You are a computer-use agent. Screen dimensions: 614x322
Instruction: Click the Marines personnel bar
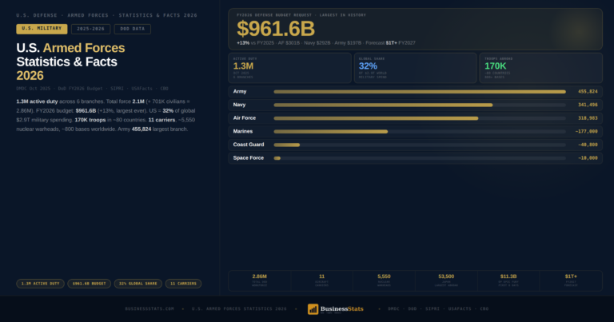click(x=331, y=132)
